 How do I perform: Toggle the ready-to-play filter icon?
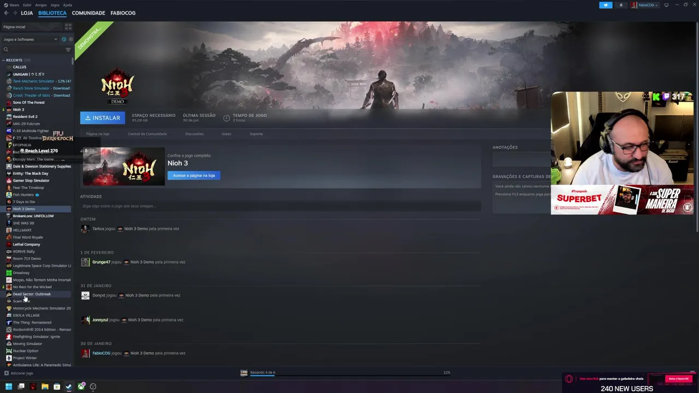[70, 39]
